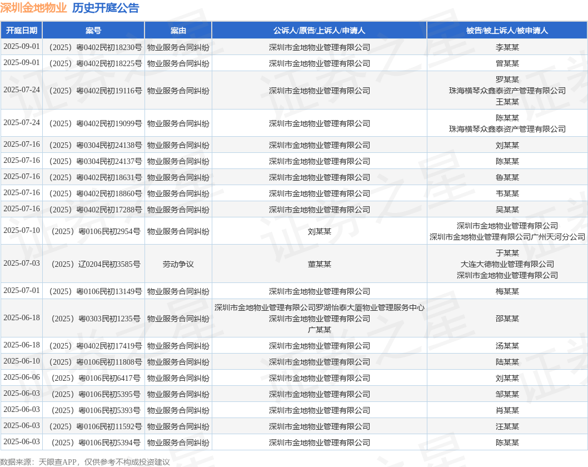Click the 案由 column header
Image resolution: width=588 pixels, height=467 pixels.
[178, 31]
